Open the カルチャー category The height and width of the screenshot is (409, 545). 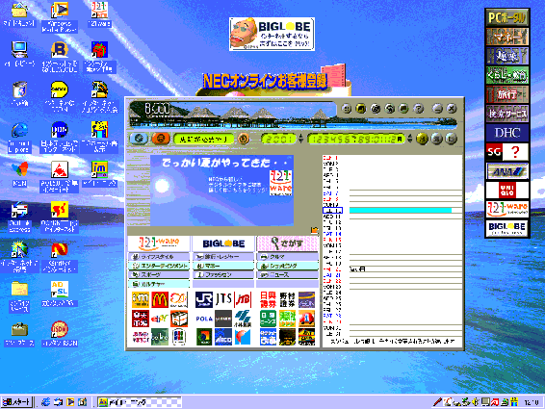(x=159, y=284)
